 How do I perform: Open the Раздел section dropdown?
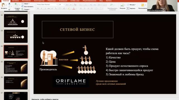pyautogui.click(x=26, y=9)
